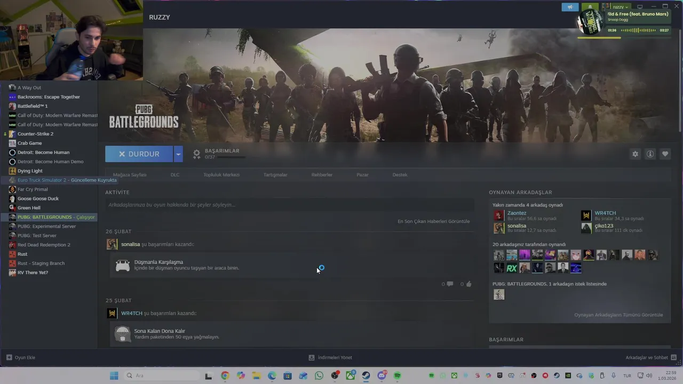
Task: Open WhatsApp from the taskbar
Action: (x=319, y=375)
